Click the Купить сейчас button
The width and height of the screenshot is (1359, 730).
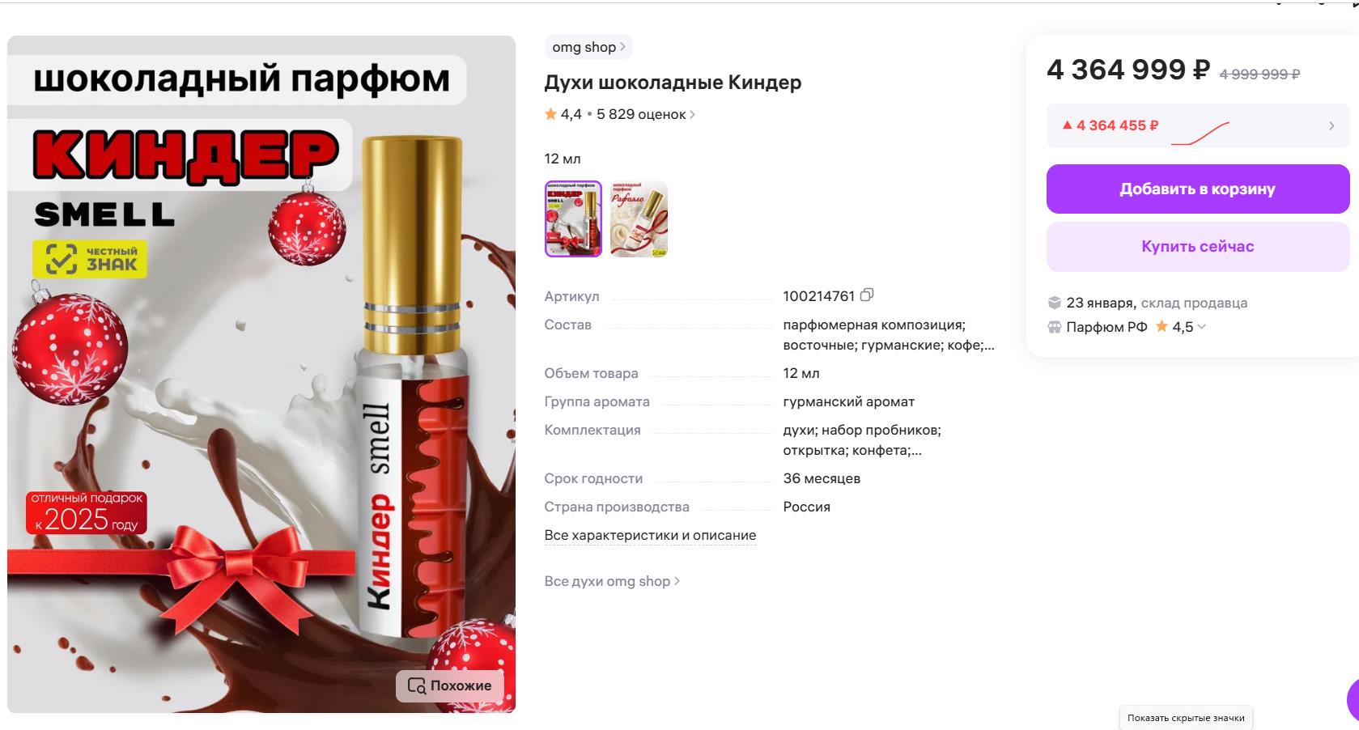[x=1198, y=247]
